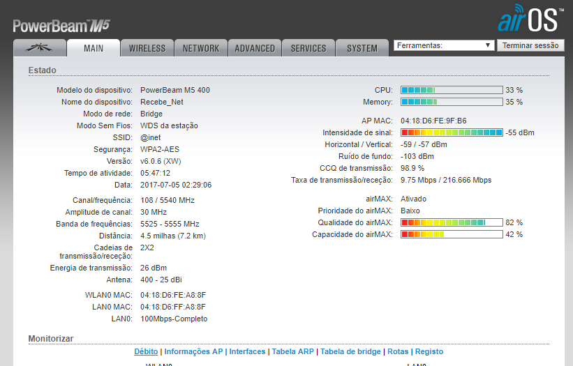Click the airMAX Ativado status
The height and width of the screenshot is (366, 573).
click(x=413, y=199)
